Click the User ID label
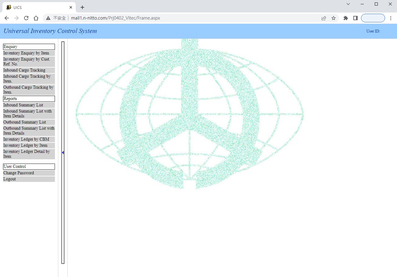Screen dimensions: 397x277 coord(373,31)
